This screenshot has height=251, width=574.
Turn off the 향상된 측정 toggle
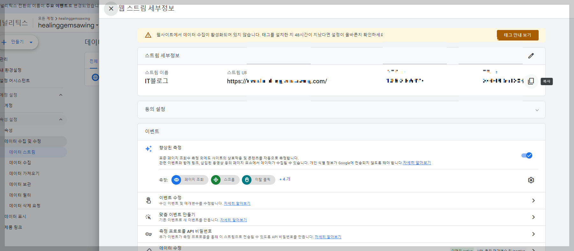(x=527, y=155)
